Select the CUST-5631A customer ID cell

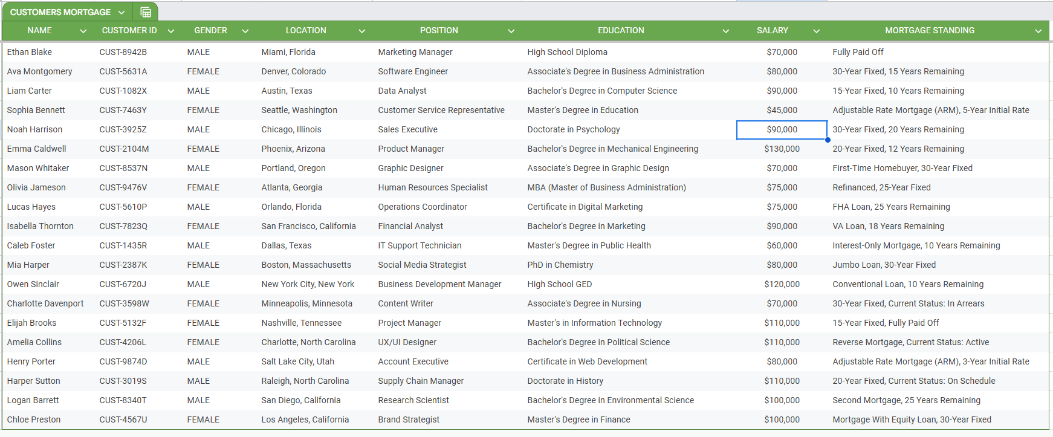tap(123, 71)
